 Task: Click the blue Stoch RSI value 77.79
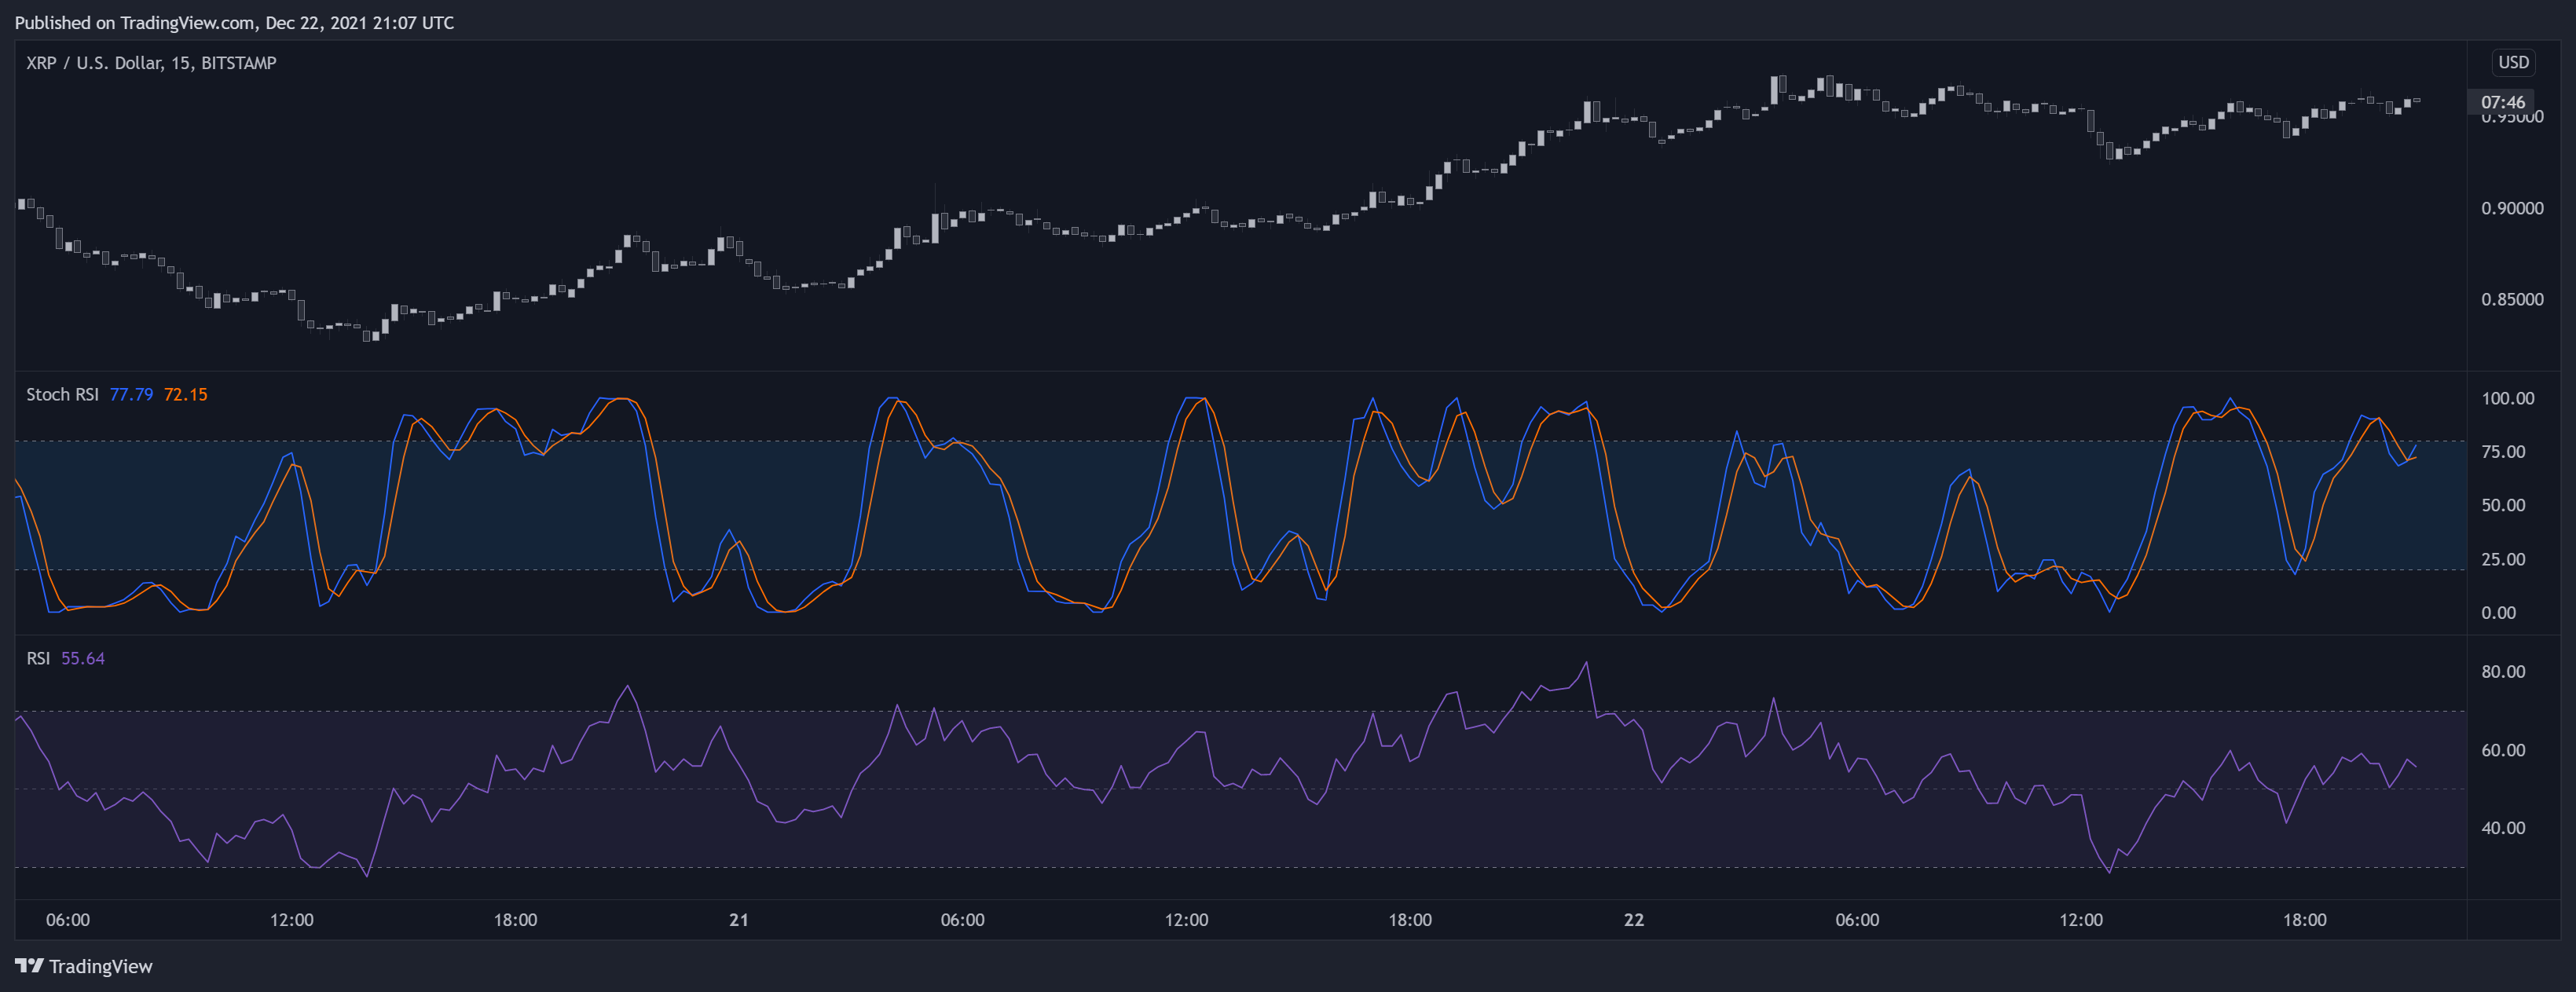pyautogui.click(x=131, y=394)
